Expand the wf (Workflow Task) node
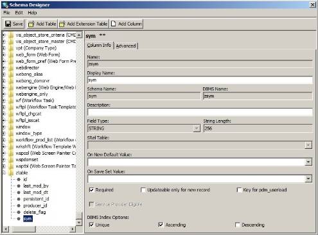 pyautogui.click(x=4, y=101)
